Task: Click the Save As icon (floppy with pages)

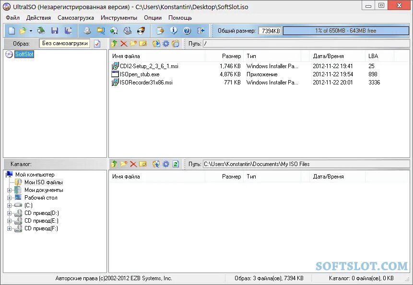Action: click(68, 31)
